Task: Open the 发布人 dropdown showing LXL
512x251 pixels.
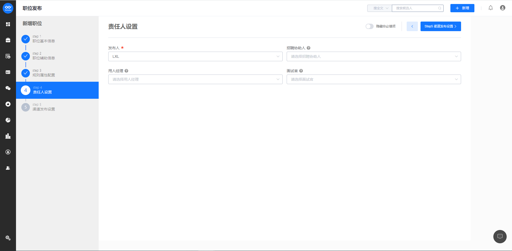Action: [x=195, y=56]
